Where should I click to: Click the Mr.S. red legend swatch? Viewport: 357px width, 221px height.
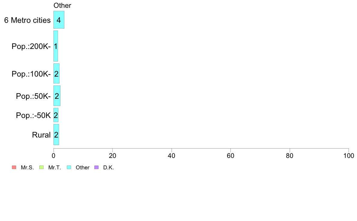pyautogui.click(x=14, y=168)
